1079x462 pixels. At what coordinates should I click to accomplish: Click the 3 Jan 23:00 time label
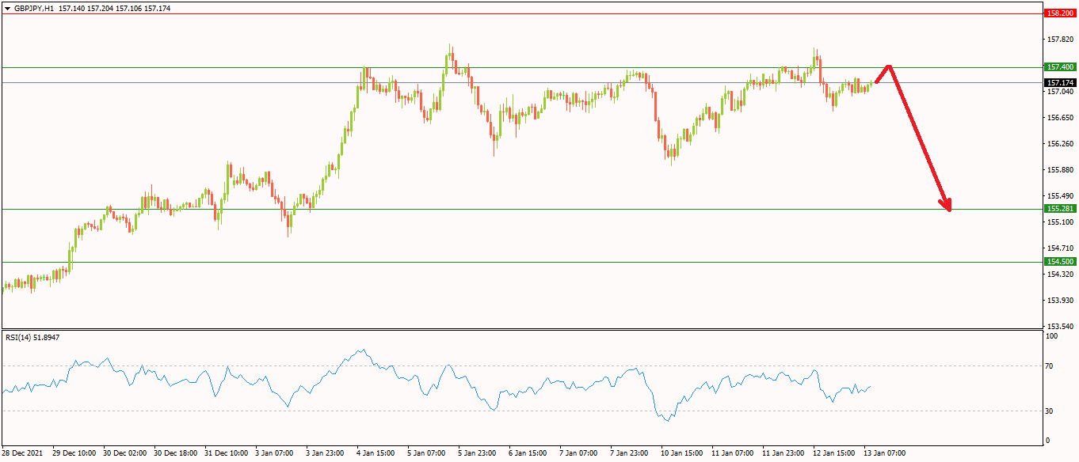[x=326, y=453]
